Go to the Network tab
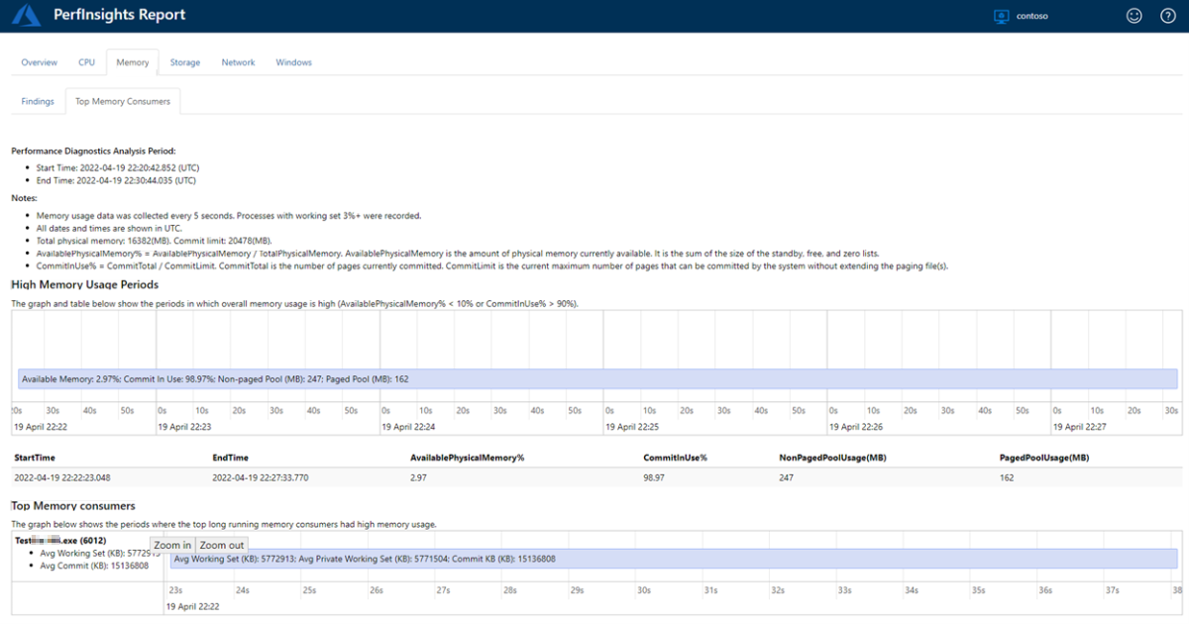Image resolution: width=1189 pixels, height=624 pixels. pyautogui.click(x=238, y=62)
